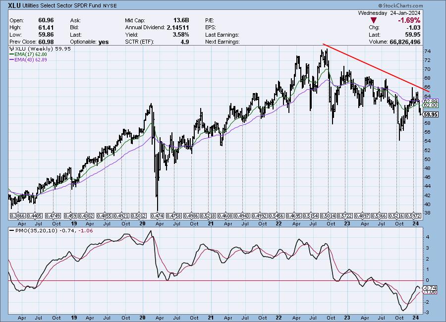Click the NYSE exchange label
The height and width of the screenshot is (322, 446).
[x=110, y=5]
